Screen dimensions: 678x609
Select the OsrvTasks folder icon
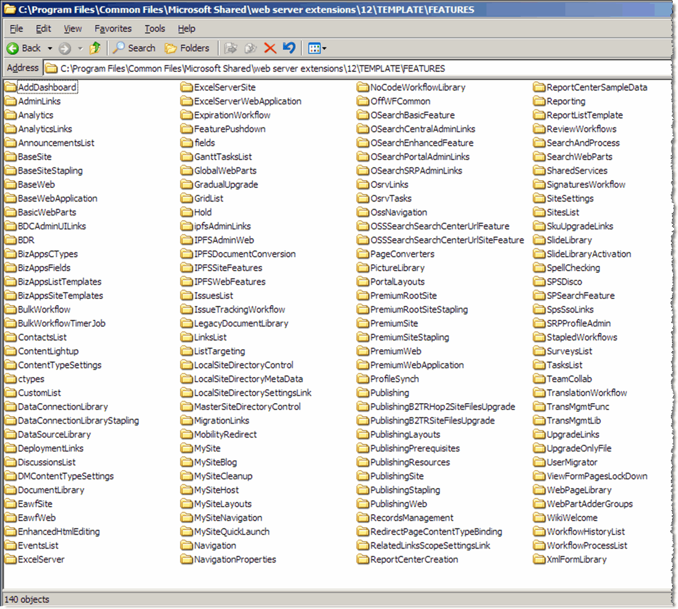click(363, 198)
